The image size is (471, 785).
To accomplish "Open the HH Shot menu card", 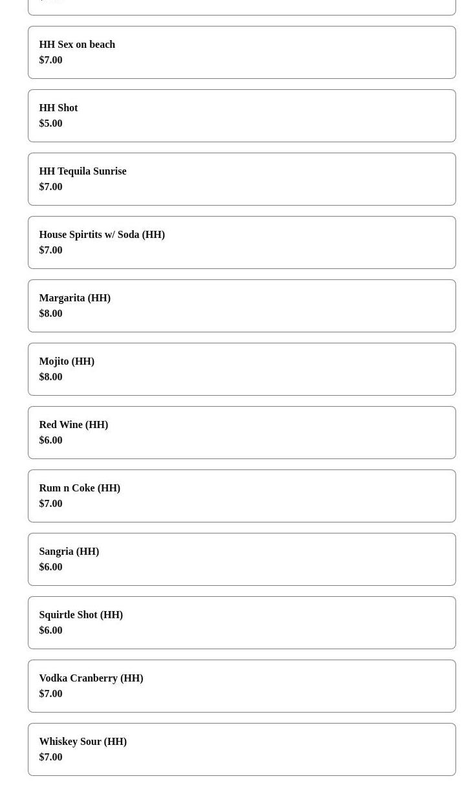I will [x=241, y=116].
